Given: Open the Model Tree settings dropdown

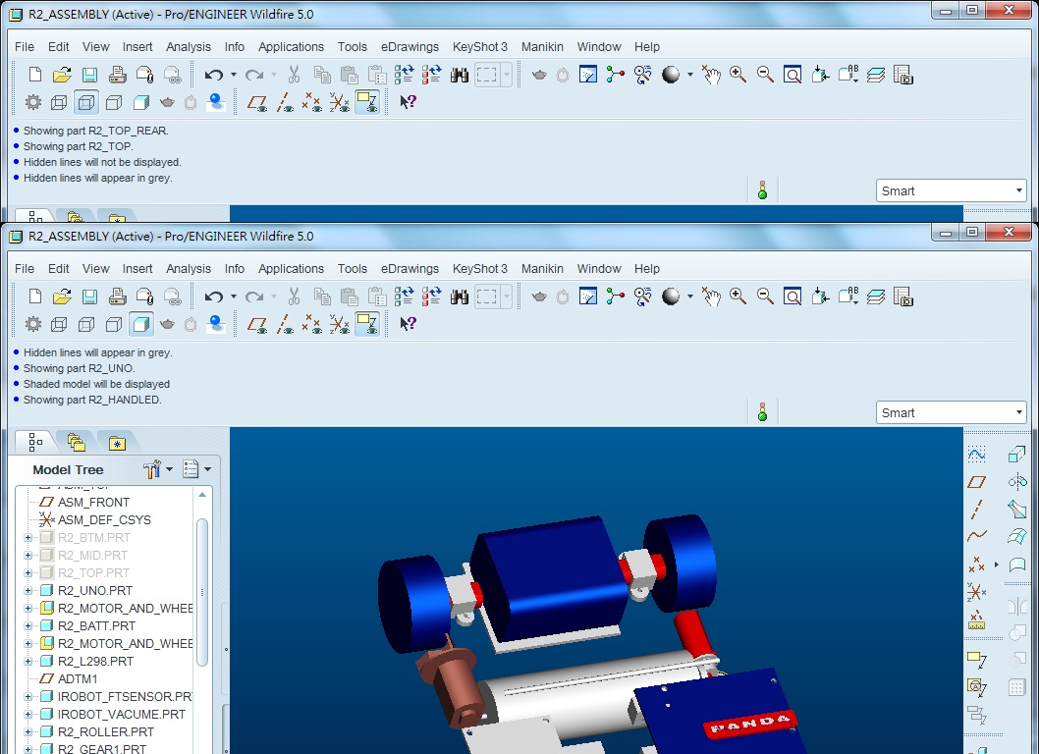Looking at the screenshot, I should [158, 469].
